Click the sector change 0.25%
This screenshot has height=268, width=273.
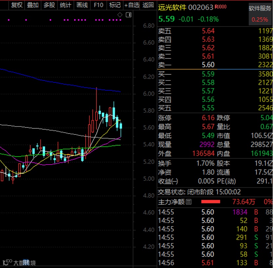coord(260,19)
